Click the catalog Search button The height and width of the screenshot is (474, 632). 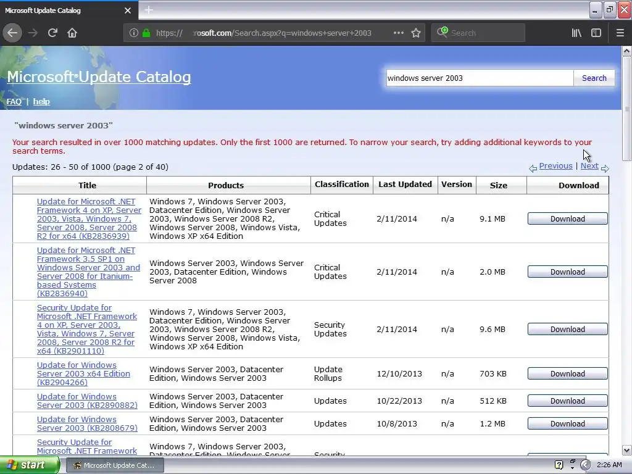(594, 78)
